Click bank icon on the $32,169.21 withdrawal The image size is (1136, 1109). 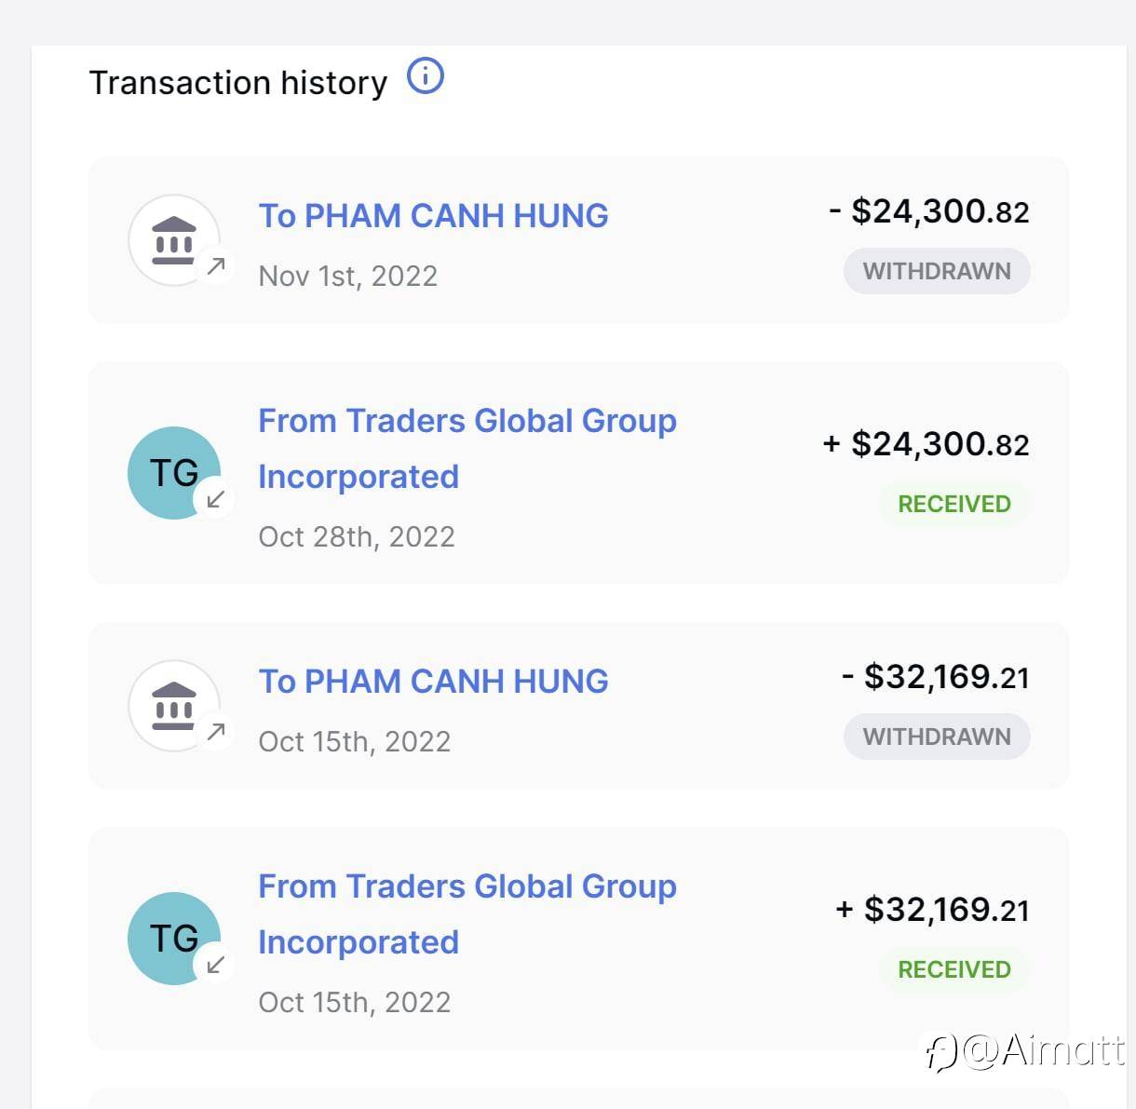(x=173, y=706)
